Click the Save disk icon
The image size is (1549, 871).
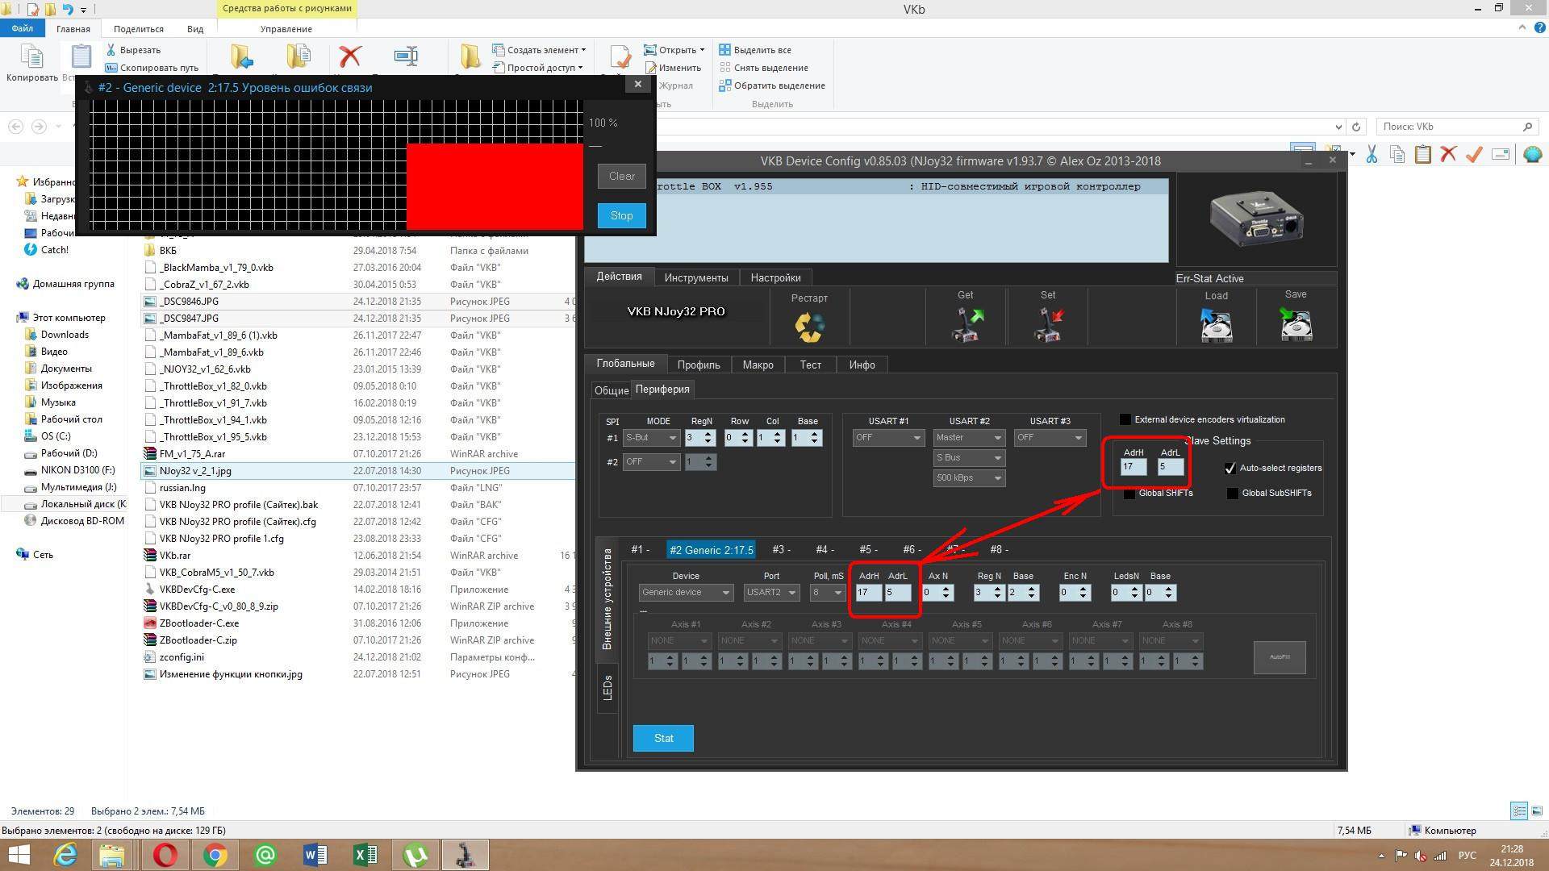click(1296, 325)
